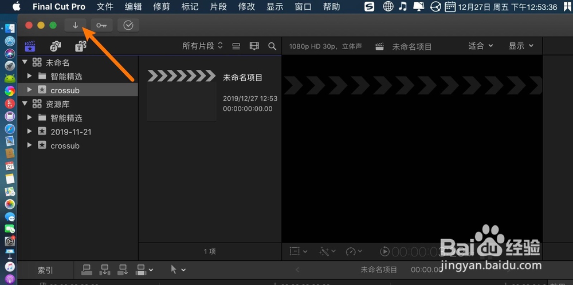Open Titles and Generators sidebar

[x=80, y=46]
